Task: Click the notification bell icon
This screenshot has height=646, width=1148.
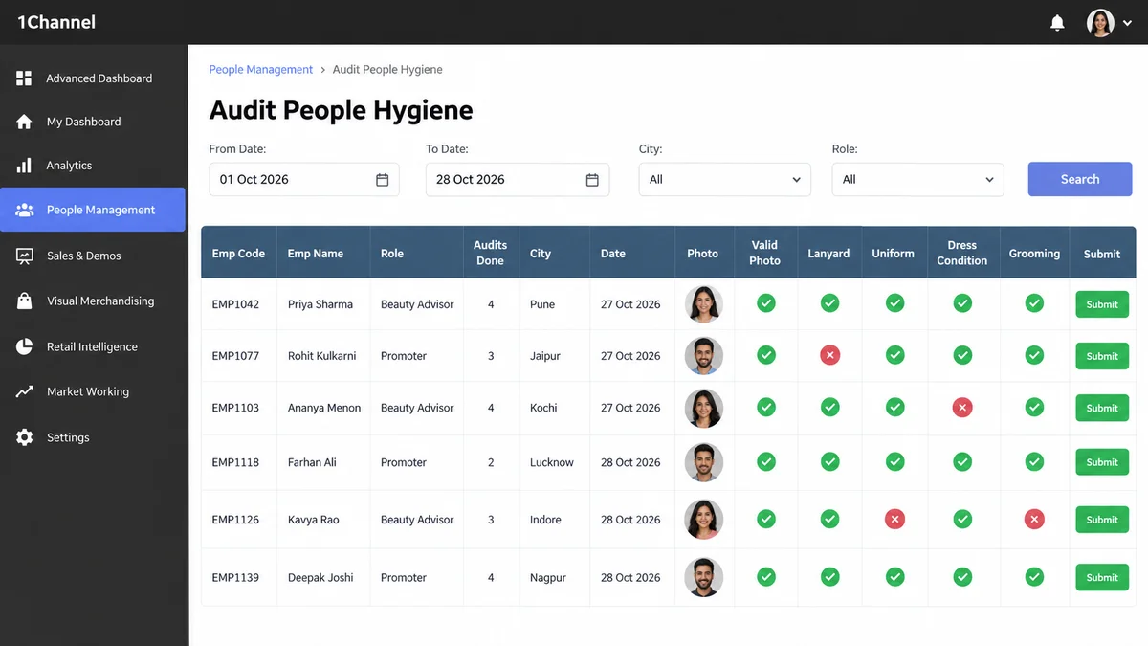Action: tap(1057, 23)
